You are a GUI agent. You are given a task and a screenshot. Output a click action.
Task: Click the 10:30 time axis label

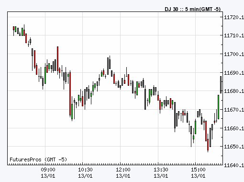(85, 170)
